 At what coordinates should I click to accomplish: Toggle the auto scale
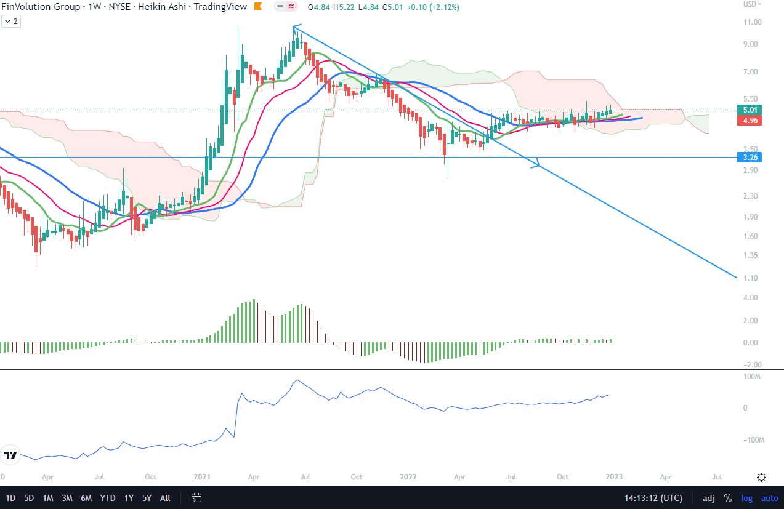click(769, 498)
